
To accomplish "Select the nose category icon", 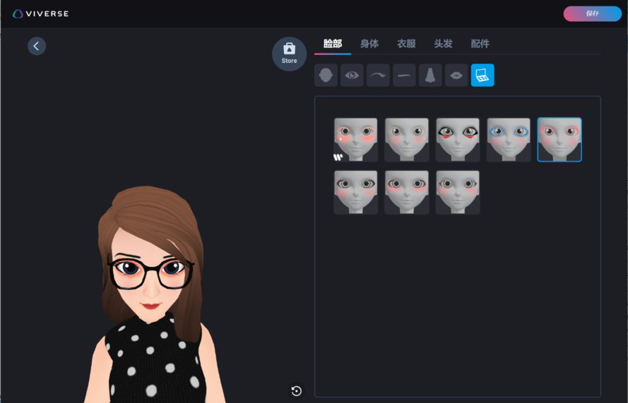I will 430,76.
